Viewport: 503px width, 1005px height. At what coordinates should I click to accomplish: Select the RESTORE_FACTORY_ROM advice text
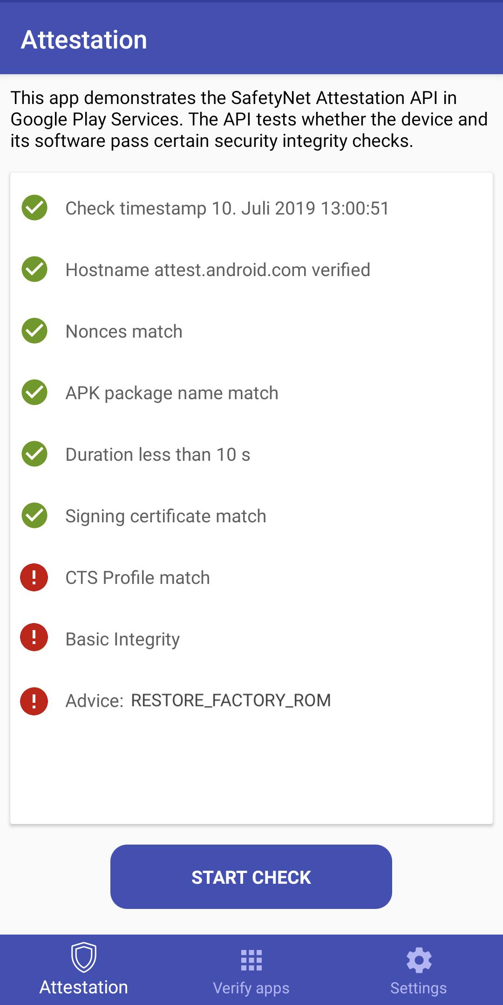tap(231, 700)
